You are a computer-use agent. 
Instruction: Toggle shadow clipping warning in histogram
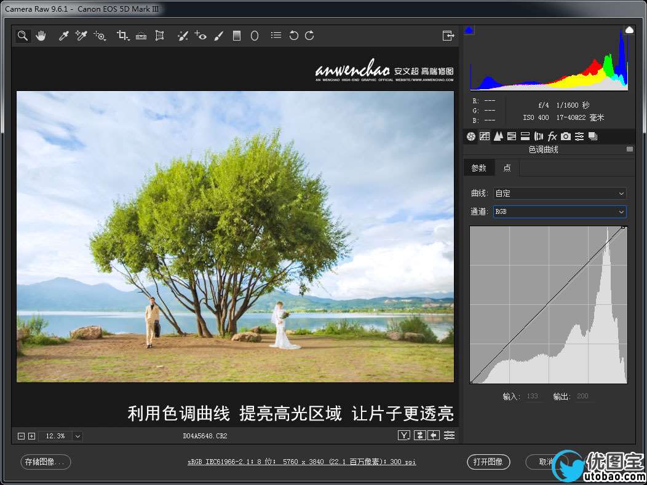[469, 30]
